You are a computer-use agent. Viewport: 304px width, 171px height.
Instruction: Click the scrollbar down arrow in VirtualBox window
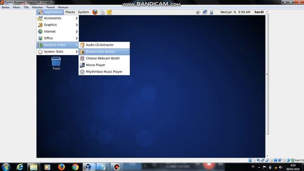[x=267, y=156]
